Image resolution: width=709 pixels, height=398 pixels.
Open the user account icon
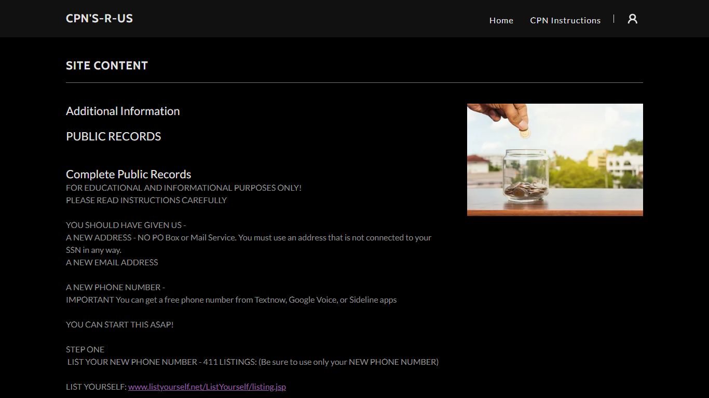(632, 19)
